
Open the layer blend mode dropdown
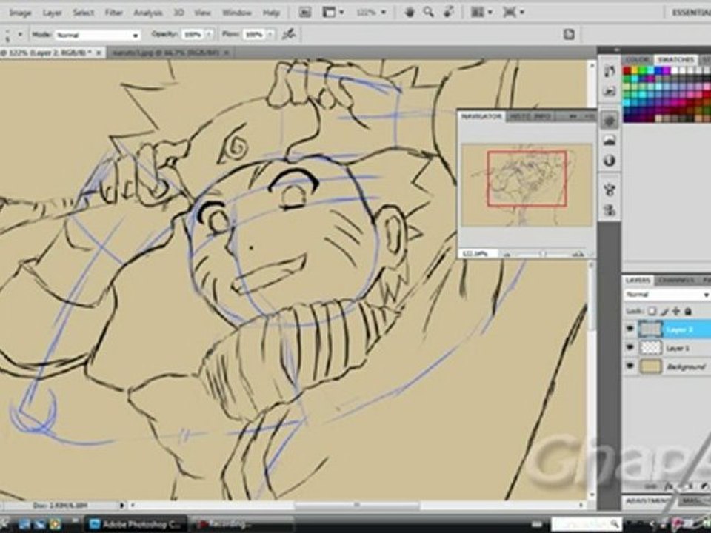(x=667, y=295)
